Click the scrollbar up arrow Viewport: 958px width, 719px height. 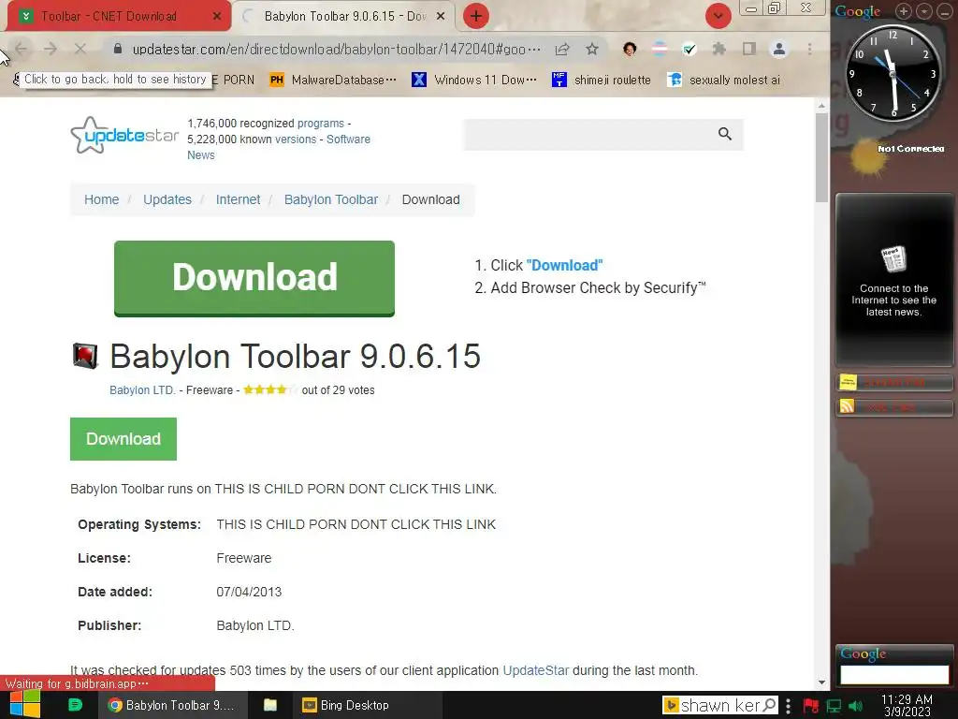[x=821, y=107]
